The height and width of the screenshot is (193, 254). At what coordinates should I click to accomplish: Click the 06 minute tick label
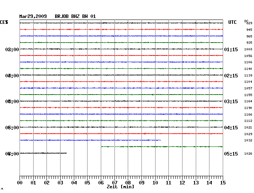pos(101,183)
